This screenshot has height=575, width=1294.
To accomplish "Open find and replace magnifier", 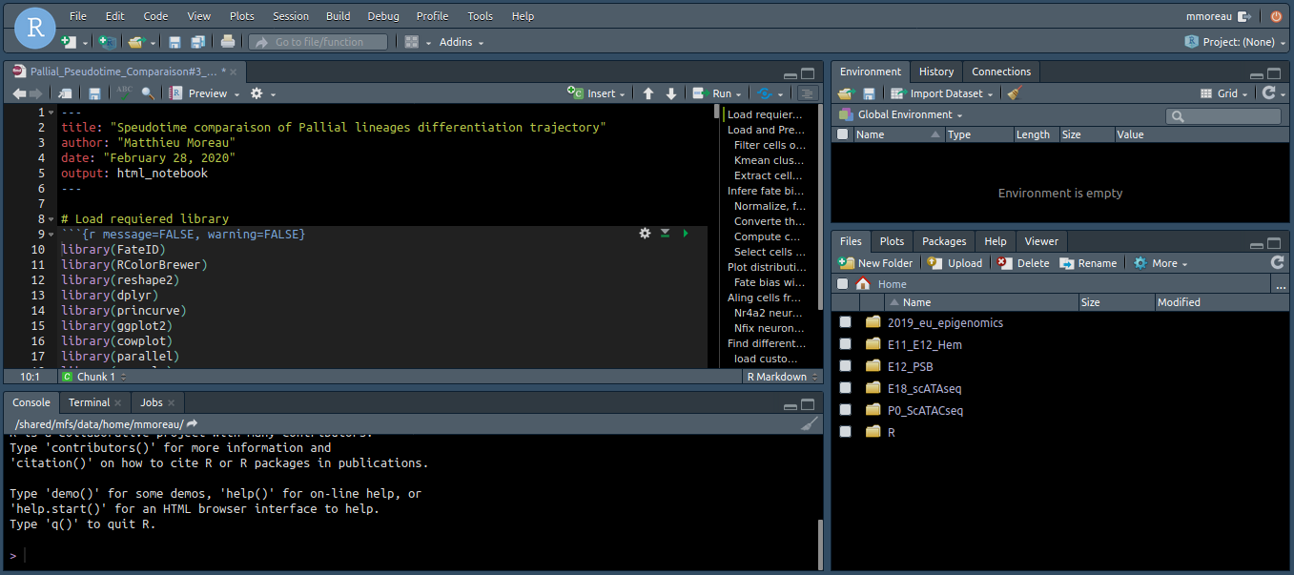I will click(148, 93).
